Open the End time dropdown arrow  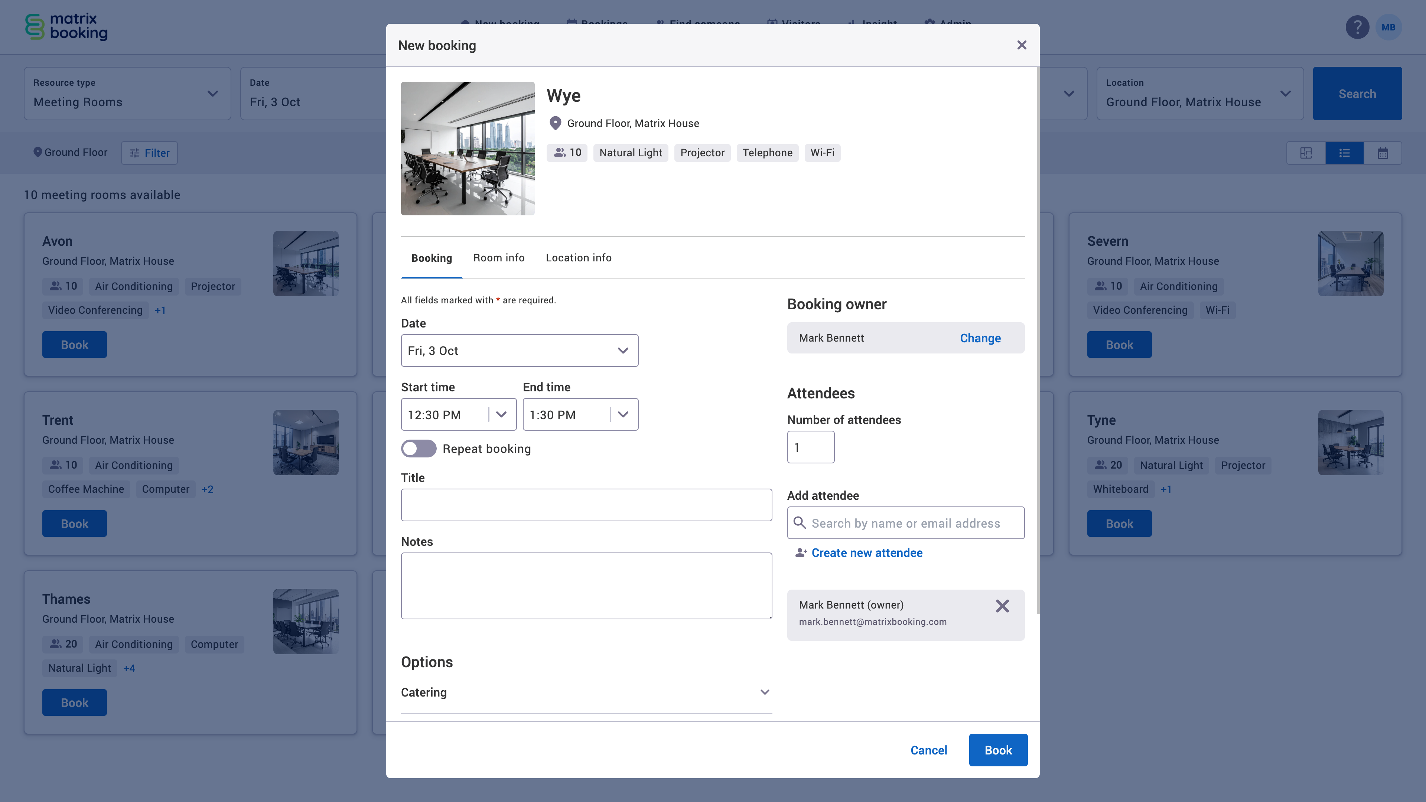coord(624,415)
